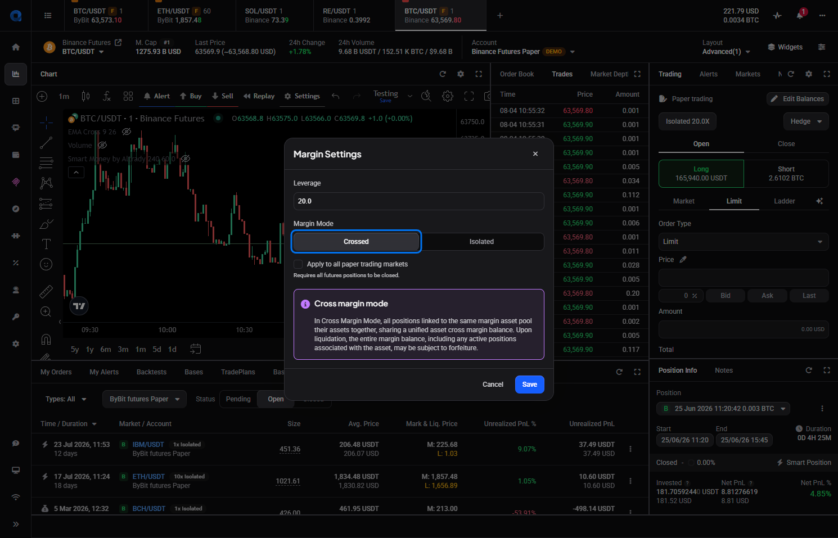Maximize the Chart panel
The width and height of the screenshot is (838, 538).
[479, 74]
